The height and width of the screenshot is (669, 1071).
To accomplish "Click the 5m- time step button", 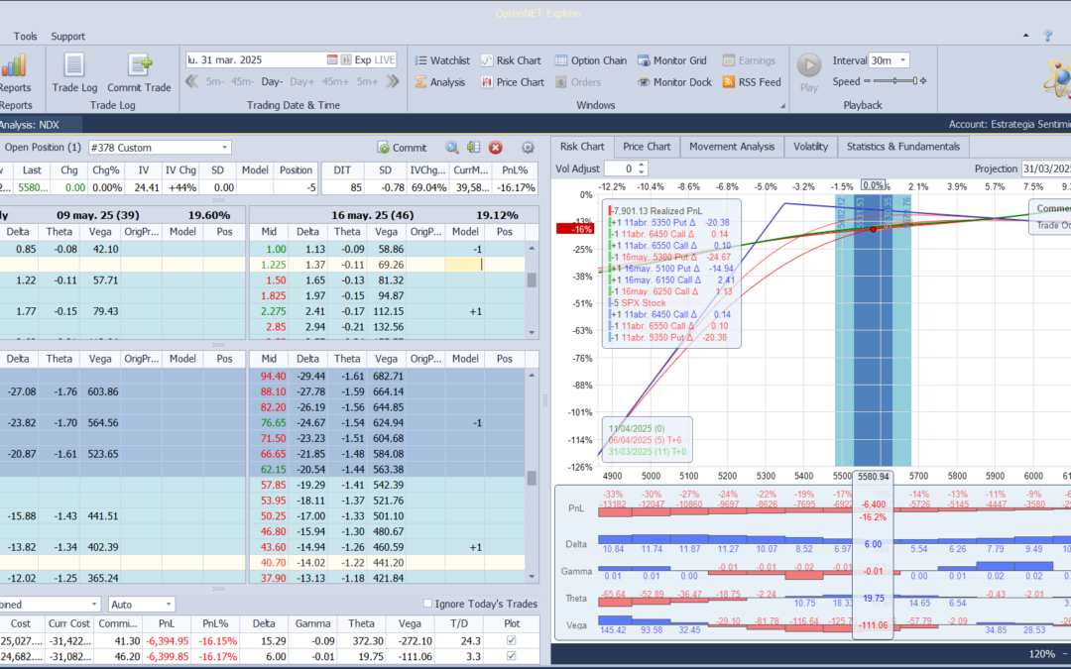I will pos(214,81).
